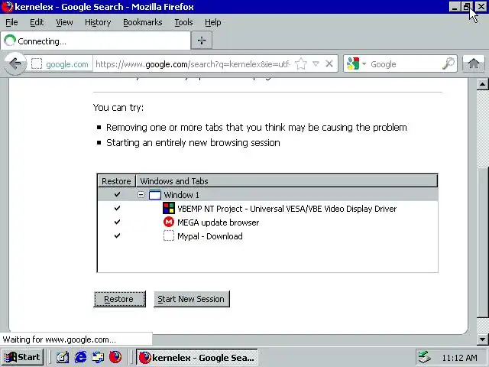Toggle the restore checkmark for VBEMP NT Project
The image size is (489, 367).
click(117, 208)
